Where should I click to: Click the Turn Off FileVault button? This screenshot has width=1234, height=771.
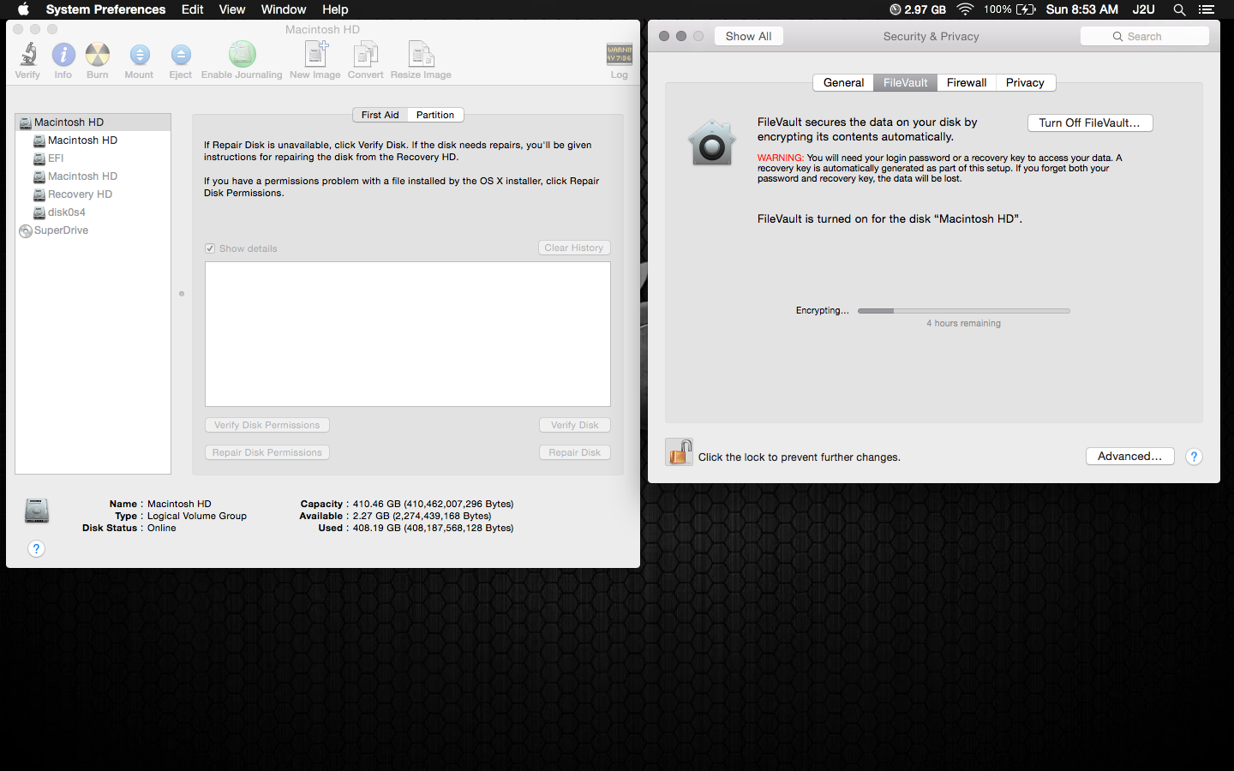click(x=1090, y=123)
